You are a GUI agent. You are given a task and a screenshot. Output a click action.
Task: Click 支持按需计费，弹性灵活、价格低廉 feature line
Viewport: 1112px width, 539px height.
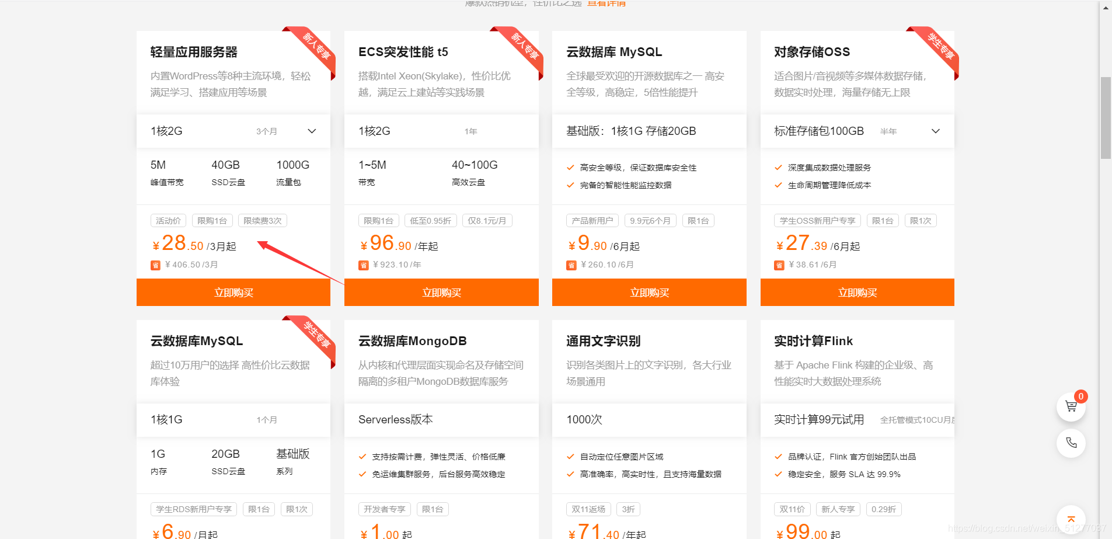pyautogui.click(x=432, y=457)
